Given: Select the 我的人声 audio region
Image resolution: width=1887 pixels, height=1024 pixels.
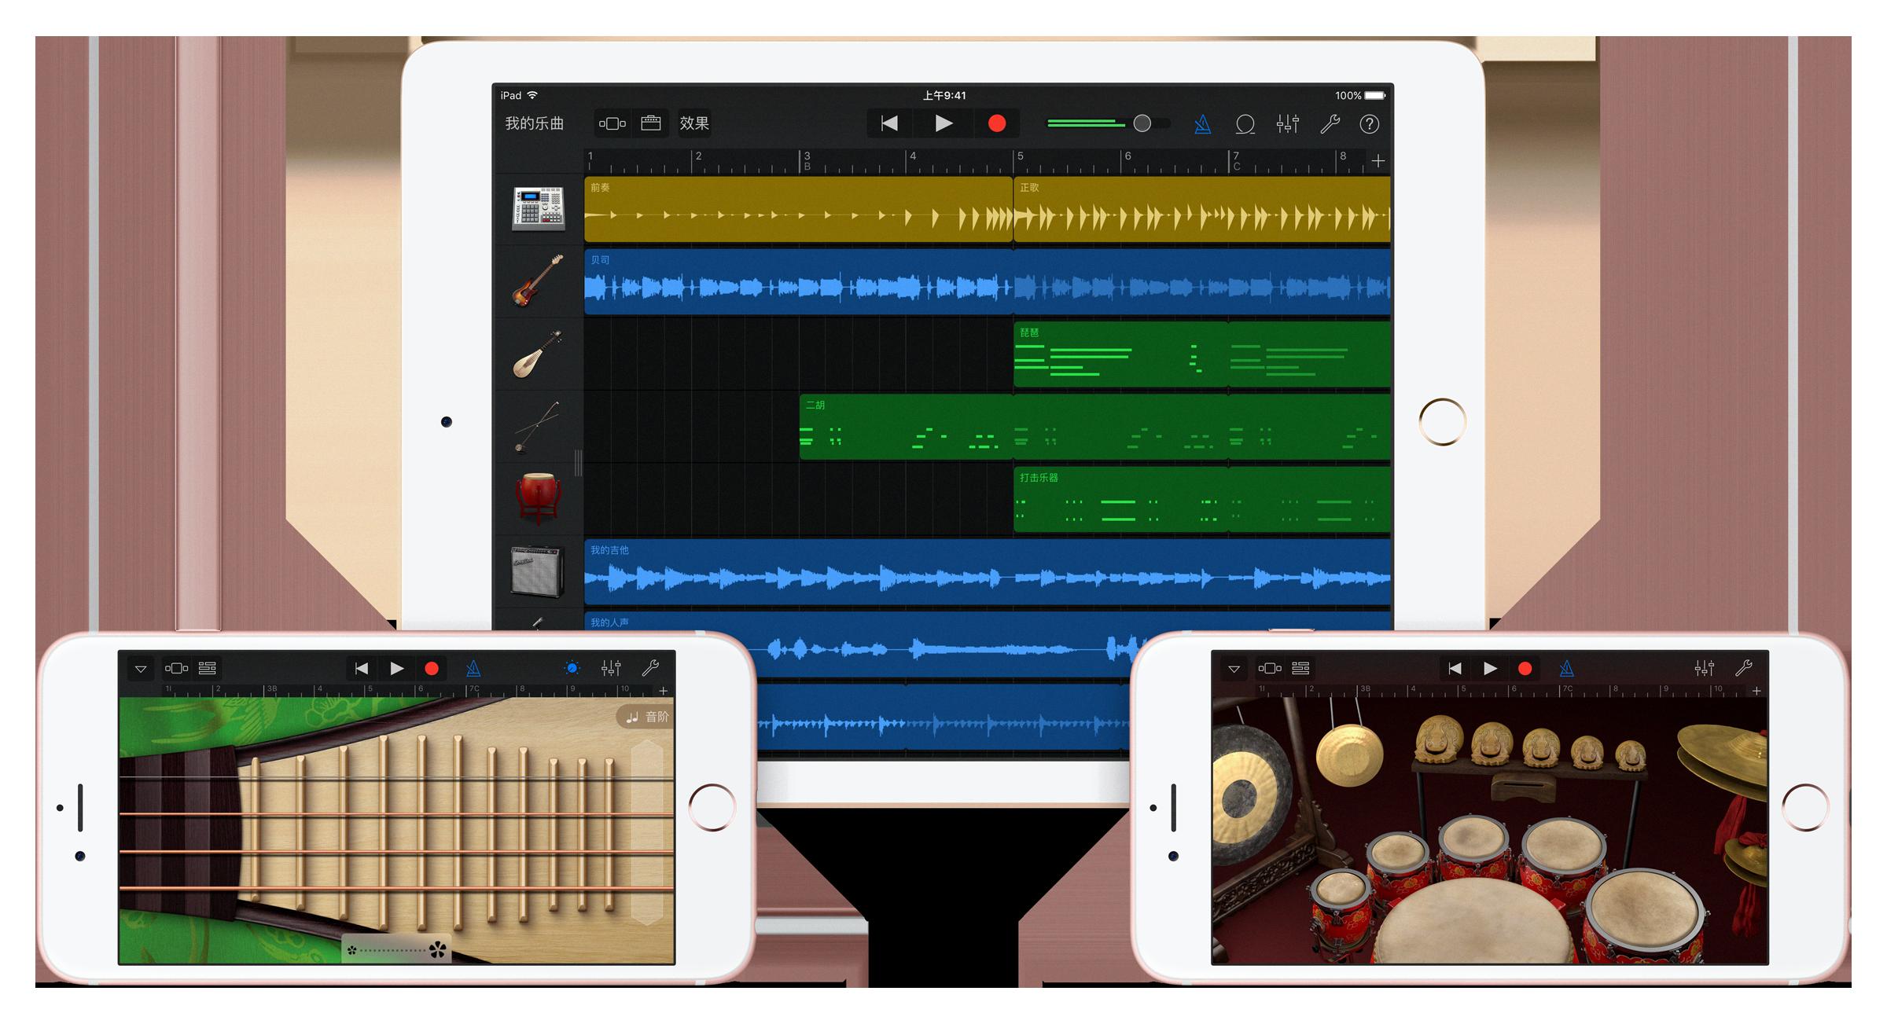Looking at the screenshot, I should pyautogui.click(x=988, y=644).
